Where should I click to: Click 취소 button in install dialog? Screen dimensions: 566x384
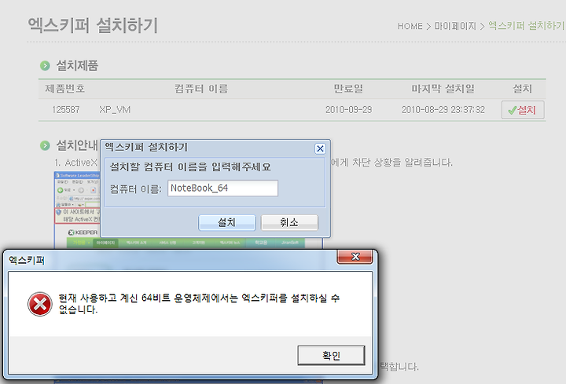pos(289,222)
